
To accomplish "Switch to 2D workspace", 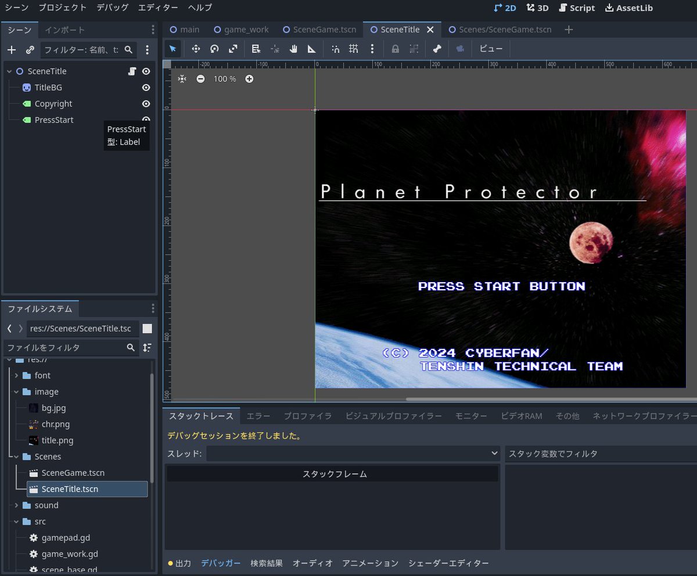I will [505, 8].
